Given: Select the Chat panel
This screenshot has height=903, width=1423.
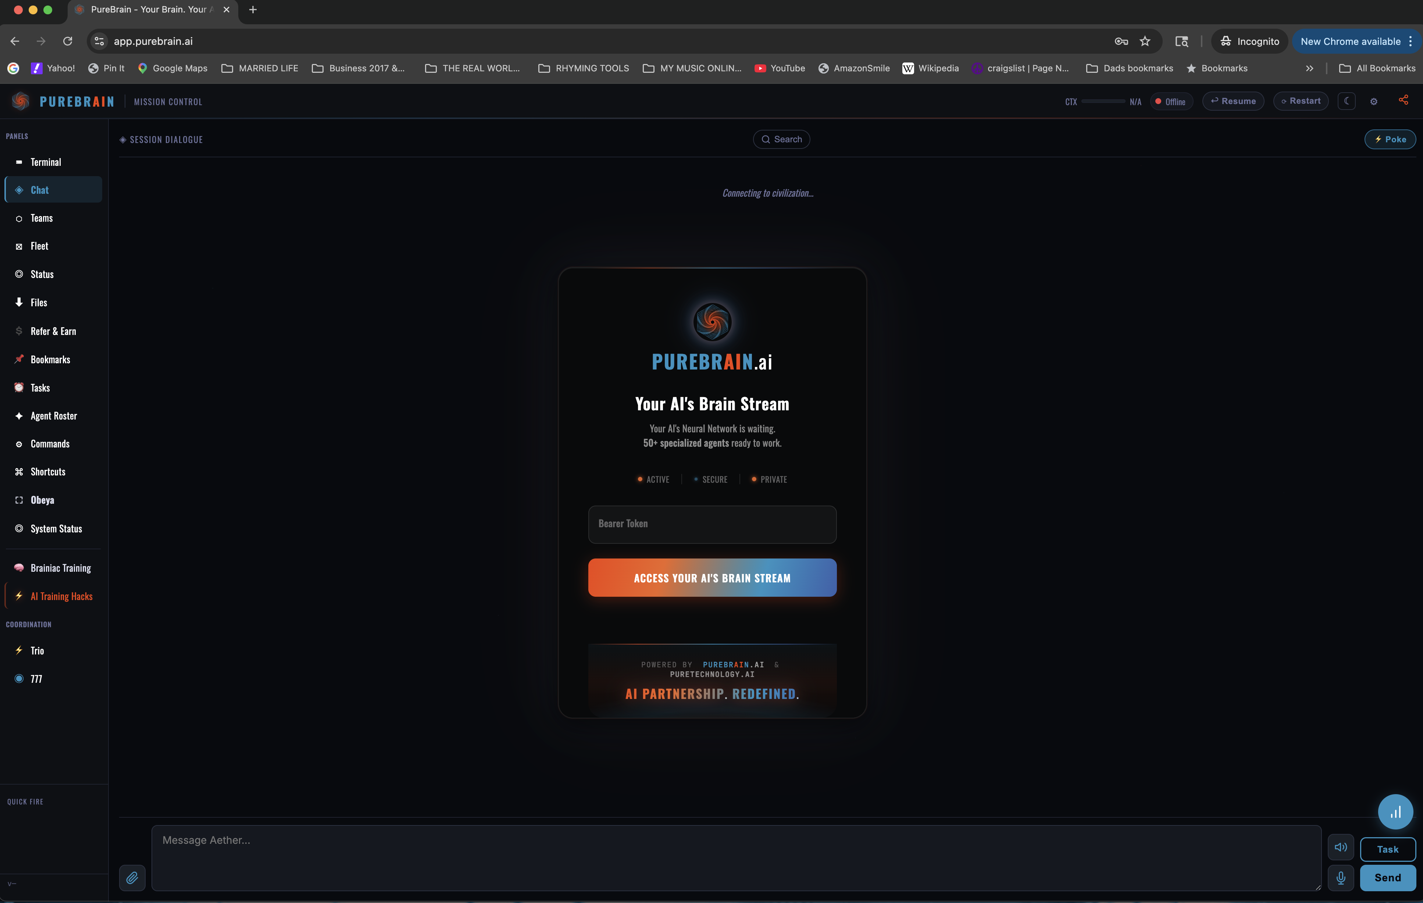Looking at the screenshot, I should 53,190.
